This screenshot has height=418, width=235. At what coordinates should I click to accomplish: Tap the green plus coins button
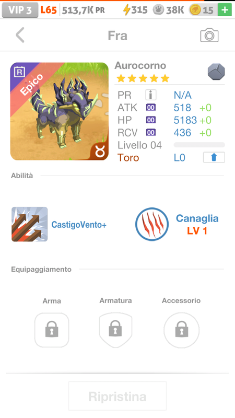(225, 10)
